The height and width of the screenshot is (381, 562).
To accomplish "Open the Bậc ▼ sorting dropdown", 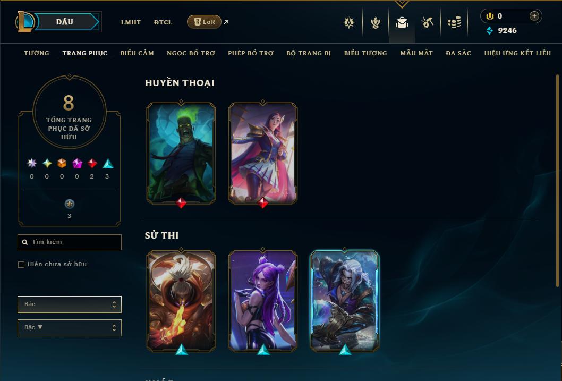I will [x=70, y=327].
